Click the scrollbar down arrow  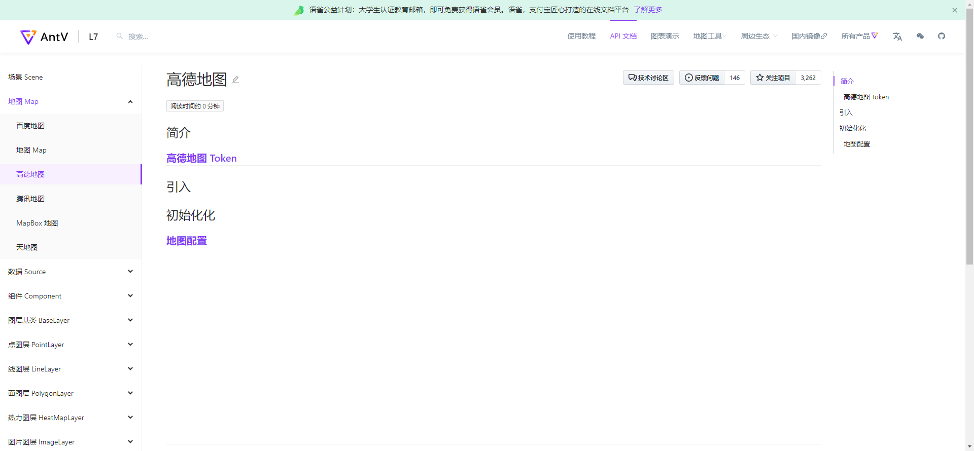(x=969, y=446)
